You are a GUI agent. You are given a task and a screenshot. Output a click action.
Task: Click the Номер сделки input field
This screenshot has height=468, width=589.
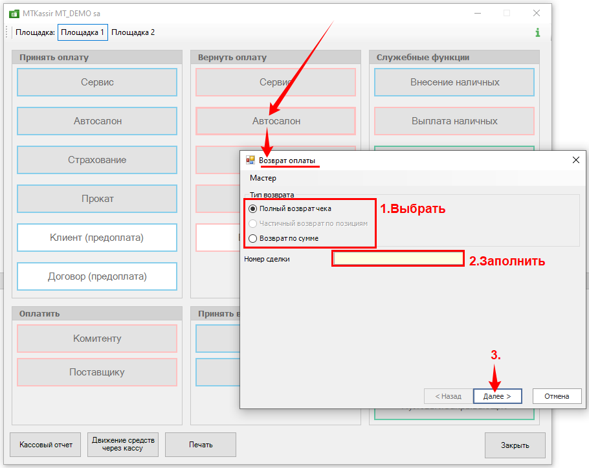coord(398,259)
